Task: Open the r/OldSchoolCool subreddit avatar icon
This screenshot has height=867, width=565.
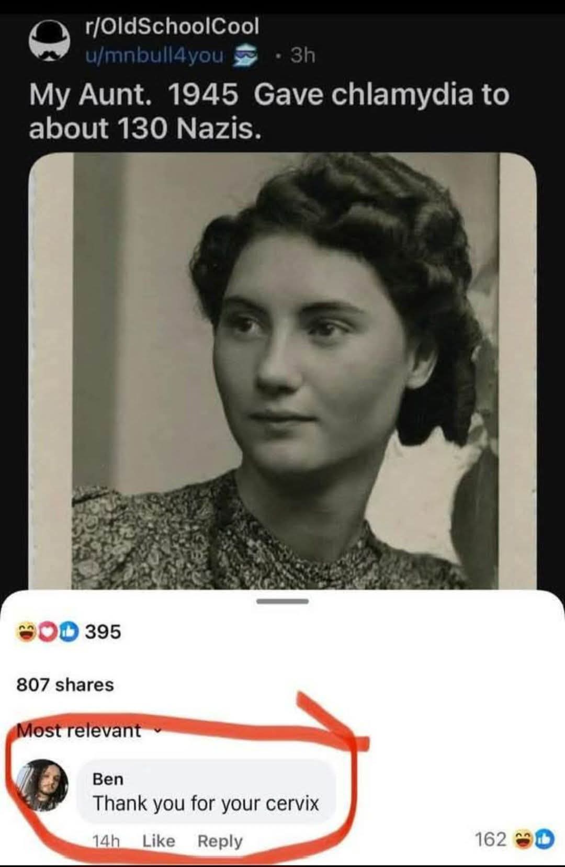Action: (x=50, y=40)
